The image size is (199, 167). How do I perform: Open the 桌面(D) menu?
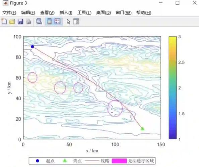[x=104, y=13]
